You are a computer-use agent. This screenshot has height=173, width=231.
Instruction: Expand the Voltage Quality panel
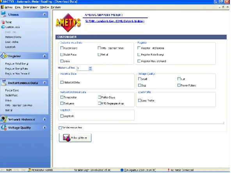44,127
